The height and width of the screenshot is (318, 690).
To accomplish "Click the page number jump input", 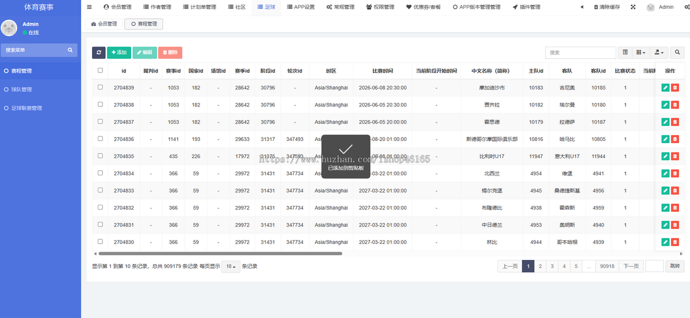I will tap(654, 266).
